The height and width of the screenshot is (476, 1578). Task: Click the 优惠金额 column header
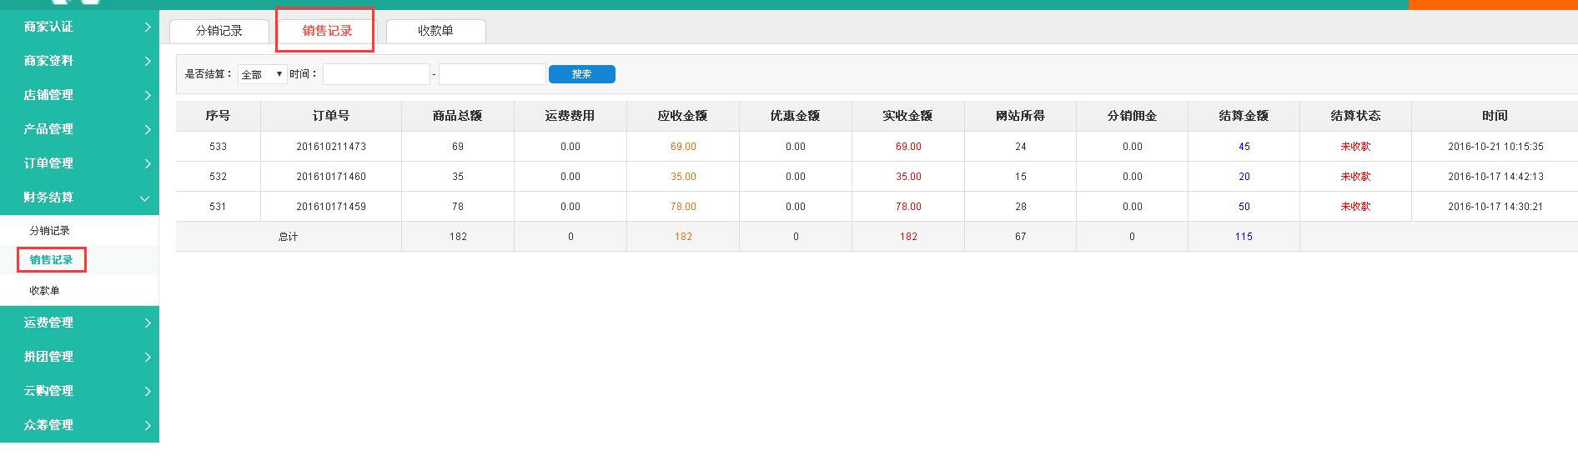pos(796,116)
